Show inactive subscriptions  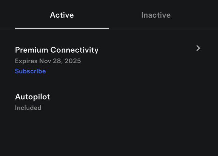(x=156, y=15)
